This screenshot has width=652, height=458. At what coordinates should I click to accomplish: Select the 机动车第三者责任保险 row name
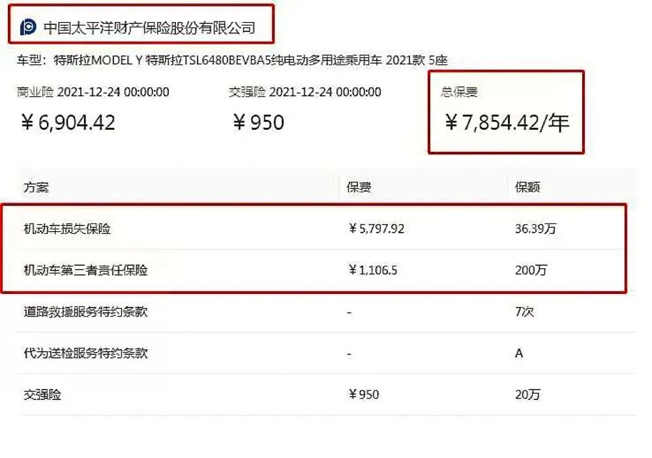pos(85,270)
